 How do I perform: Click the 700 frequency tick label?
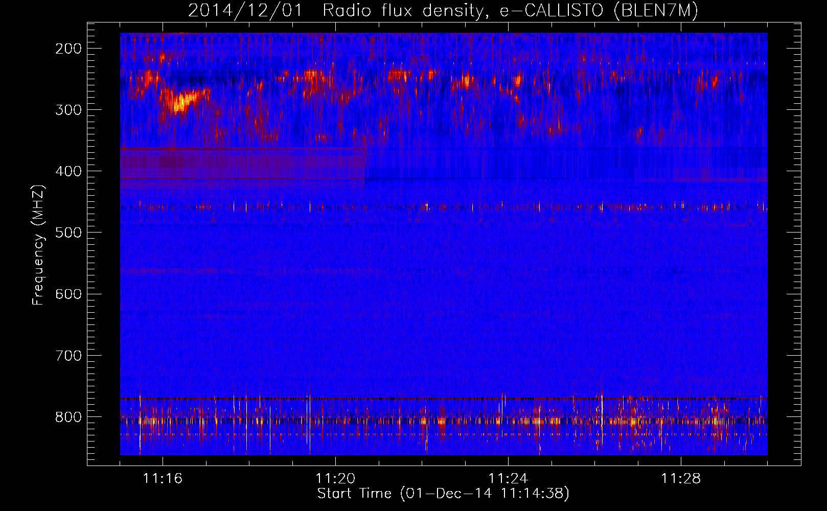68,356
